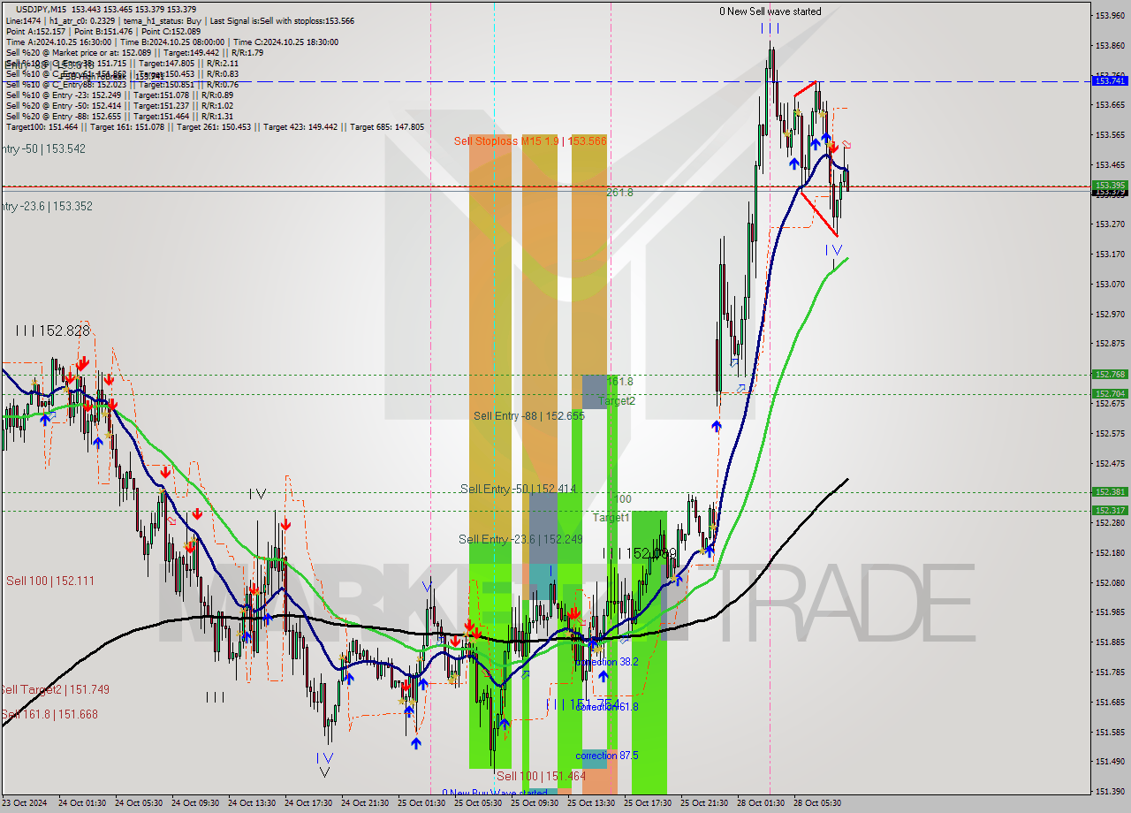
Task: Click 153.070 on the price axis
Action: point(1110,284)
